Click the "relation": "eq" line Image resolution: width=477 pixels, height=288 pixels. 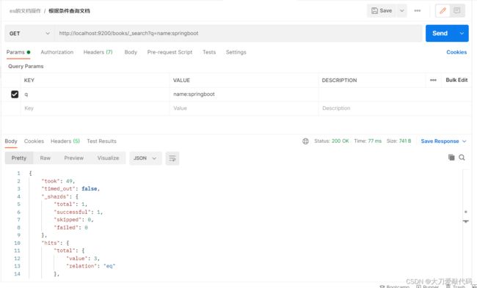[x=91, y=266]
